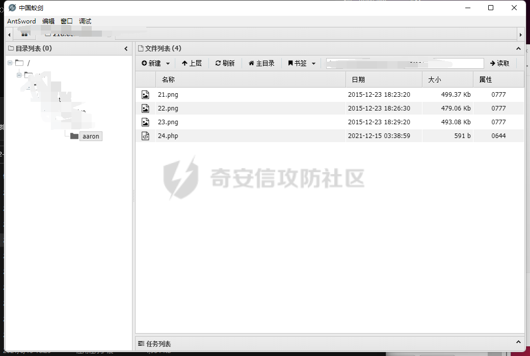530x356 pixels.
Task: Open the 调试 debug menu
Action: click(85, 21)
